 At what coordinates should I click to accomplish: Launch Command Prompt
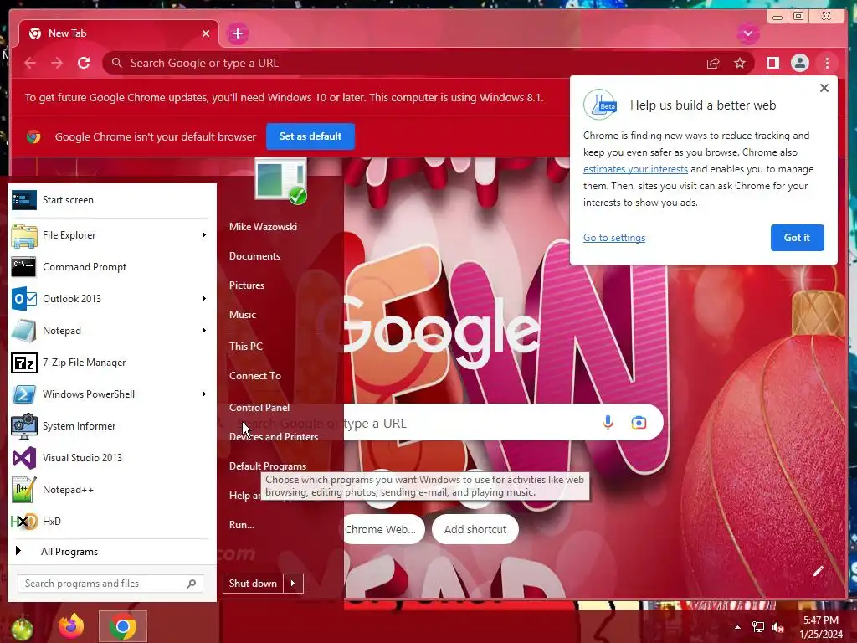click(112, 267)
